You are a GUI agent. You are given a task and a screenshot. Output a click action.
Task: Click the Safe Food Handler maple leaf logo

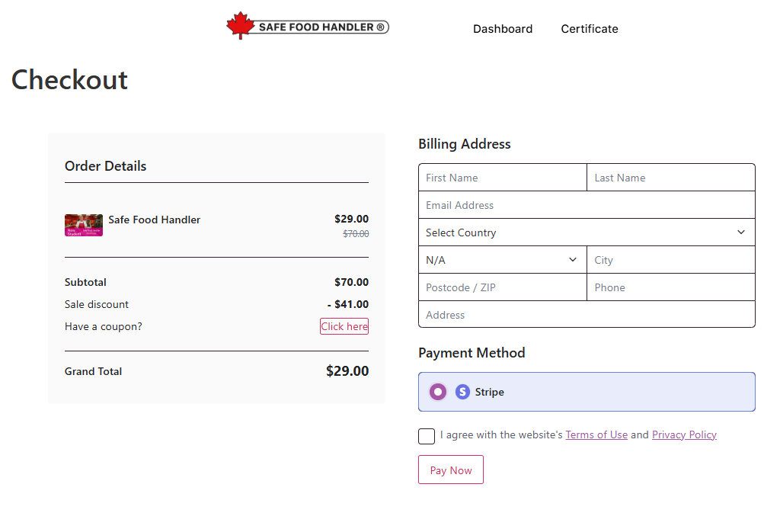[x=307, y=27]
